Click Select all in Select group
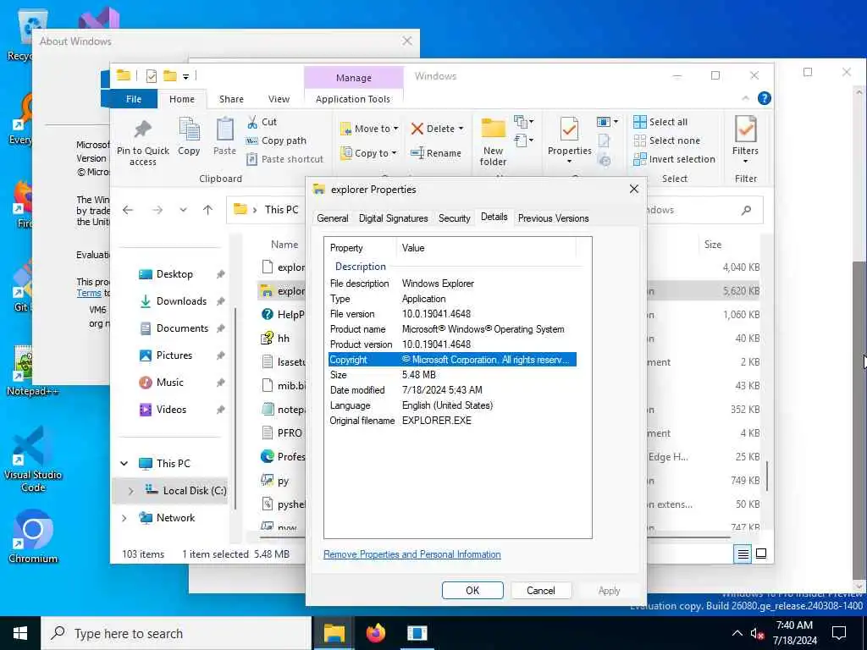The image size is (867, 650). (660, 122)
